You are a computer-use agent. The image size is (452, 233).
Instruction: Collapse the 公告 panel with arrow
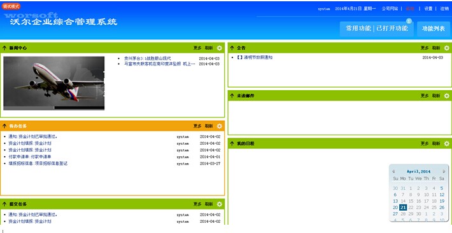232,48
